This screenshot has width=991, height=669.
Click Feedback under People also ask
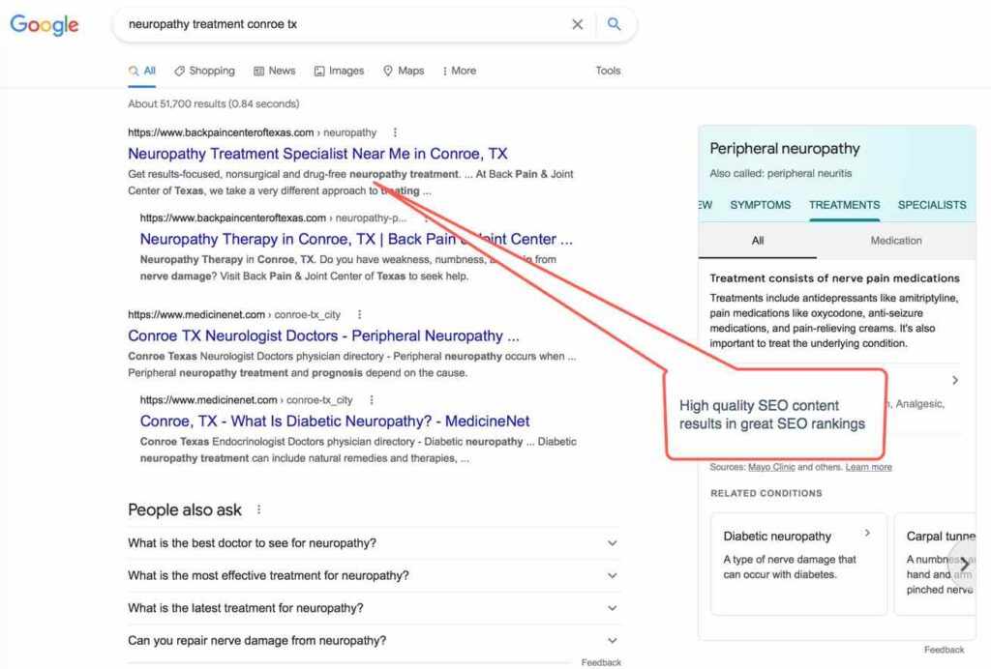[x=601, y=662]
